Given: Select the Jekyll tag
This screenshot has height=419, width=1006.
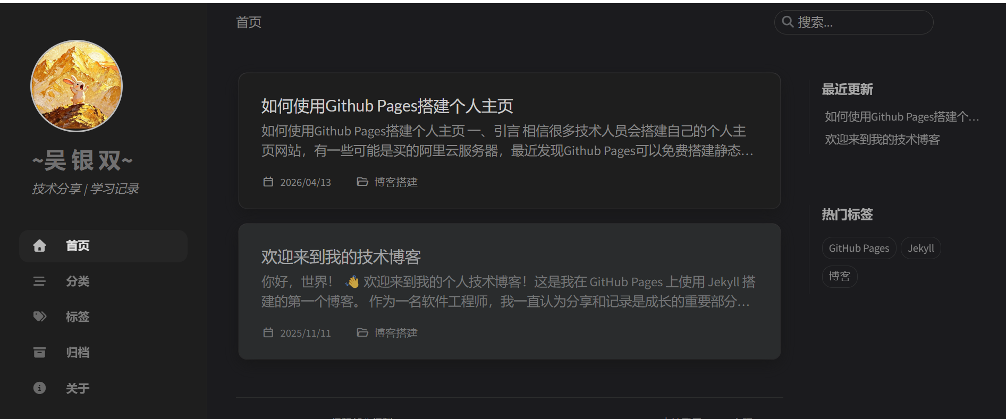Looking at the screenshot, I should [920, 249].
